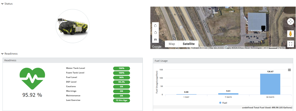Click the Fuel Level label

coord(71,77)
